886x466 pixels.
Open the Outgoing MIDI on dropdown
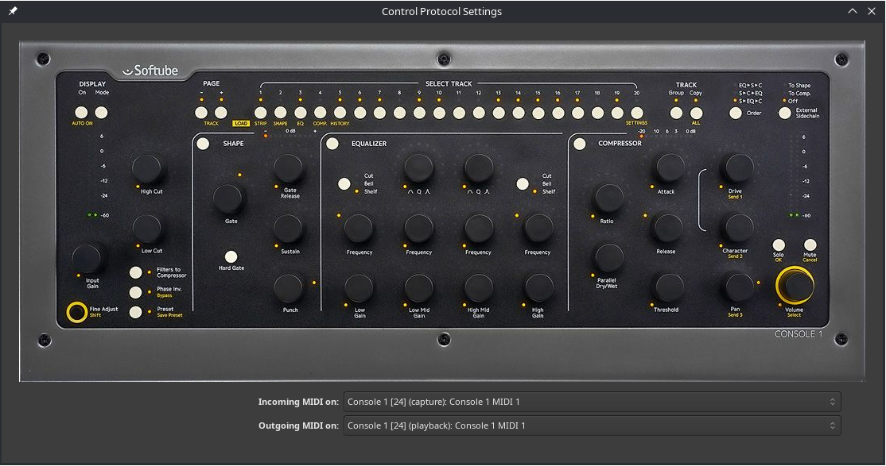pyautogui.click(x=593, y=426)
